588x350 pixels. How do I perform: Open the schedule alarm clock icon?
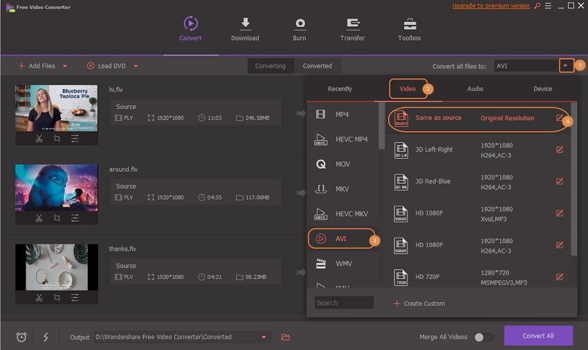pyautogui.click(x=21, y=338)
